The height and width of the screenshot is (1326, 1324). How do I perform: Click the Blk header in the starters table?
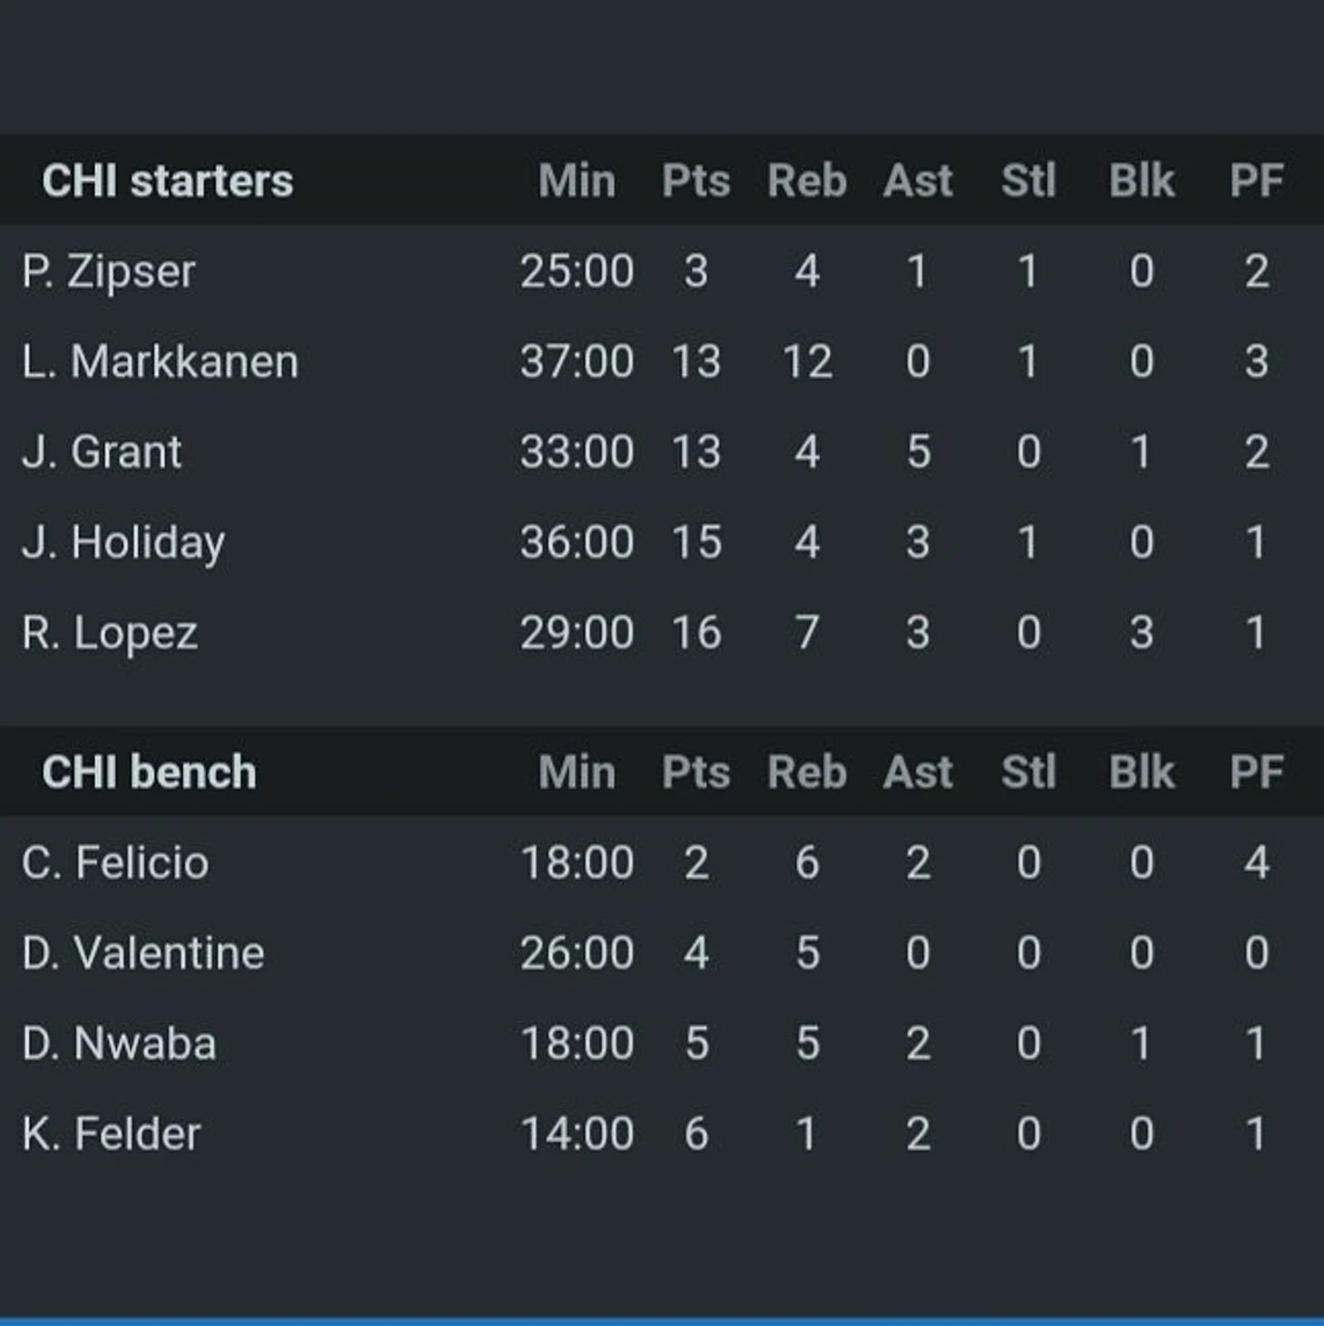tap(1142, 180)
